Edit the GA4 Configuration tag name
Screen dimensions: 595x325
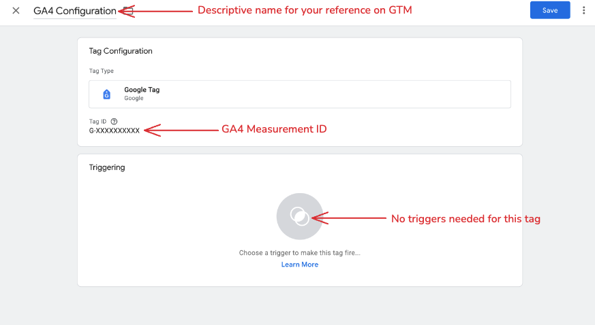pos(75,11)
